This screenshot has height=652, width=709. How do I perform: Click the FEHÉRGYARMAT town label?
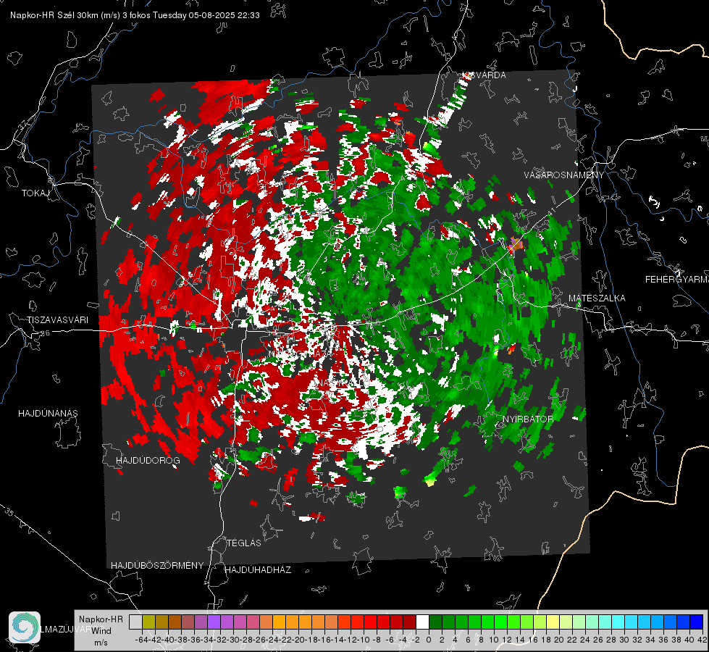[676, 280]
